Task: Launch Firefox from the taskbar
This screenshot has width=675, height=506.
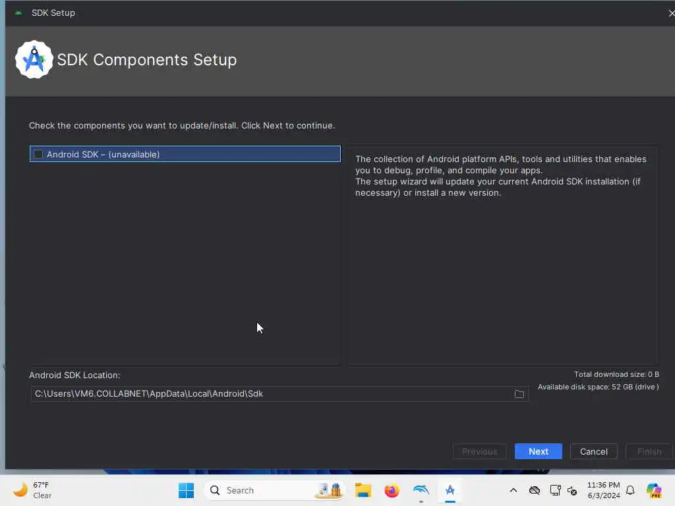Action: point(392,490)
